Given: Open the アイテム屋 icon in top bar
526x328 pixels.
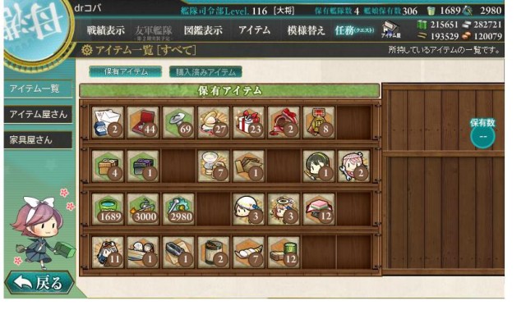Looking at the screenshot, I should [x=391, y=30].
